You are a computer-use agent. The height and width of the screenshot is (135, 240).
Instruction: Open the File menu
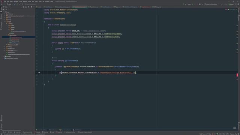click(5, 1)
